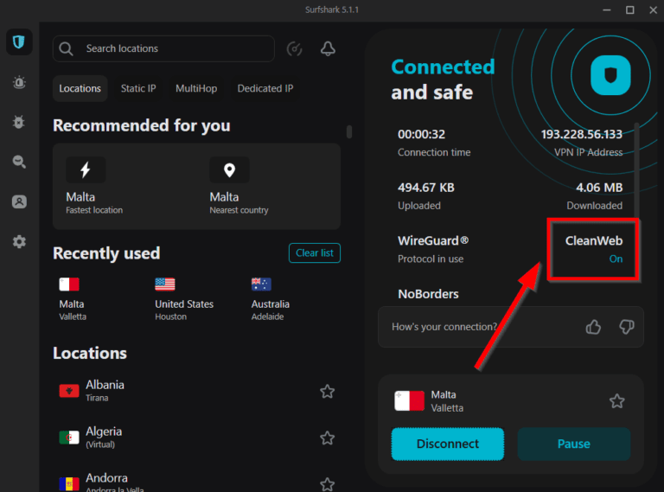Toggle favorite star for connected Malta
This screenshot has width=664, height=492.
click(616, 401)
